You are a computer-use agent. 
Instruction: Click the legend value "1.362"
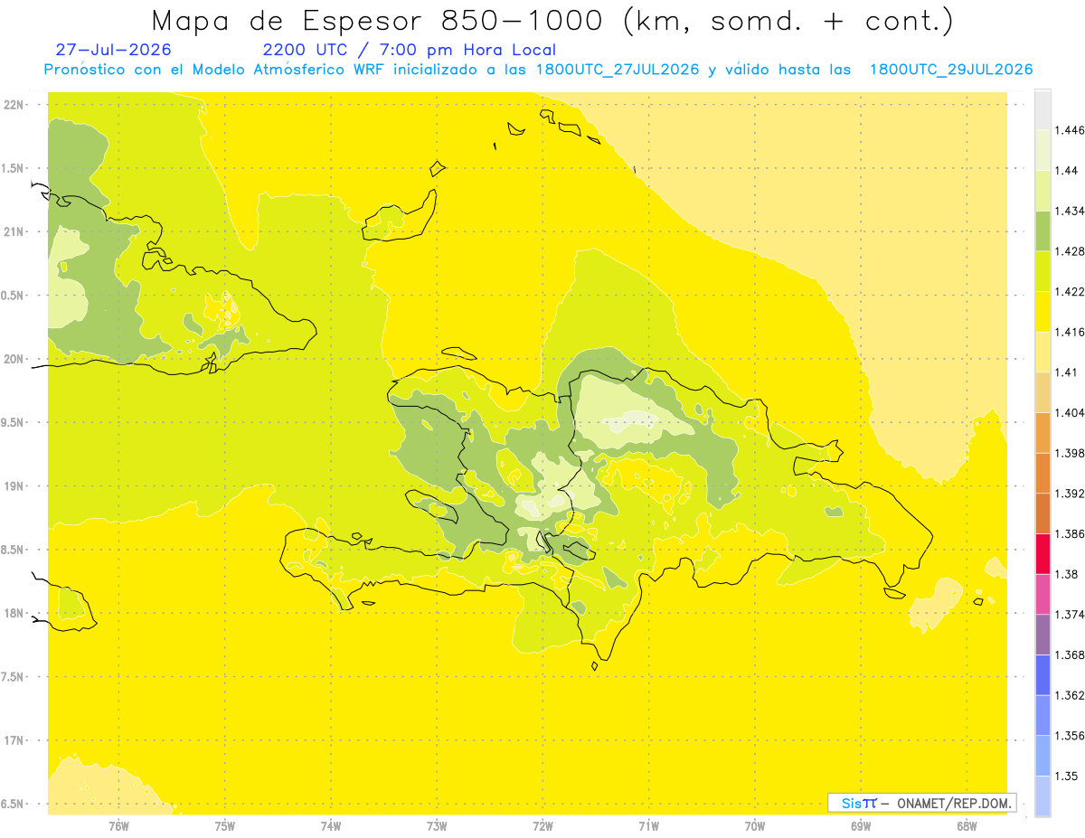1069,695
